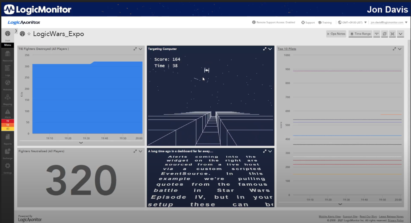Open the Top 10 Pilots widget menu chevron
Image resolution: width=411 pixels, height=223 pixels.
click(x=400, y=49)
